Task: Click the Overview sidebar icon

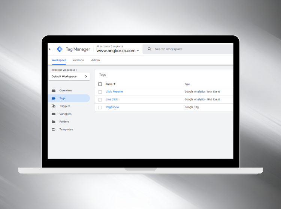Action: 54,91
